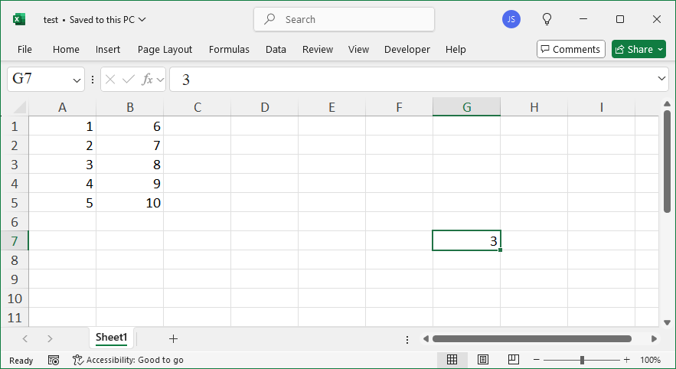
Task: Click zoom out minus button
Action: pyautogui.click(x=537, y=360)
